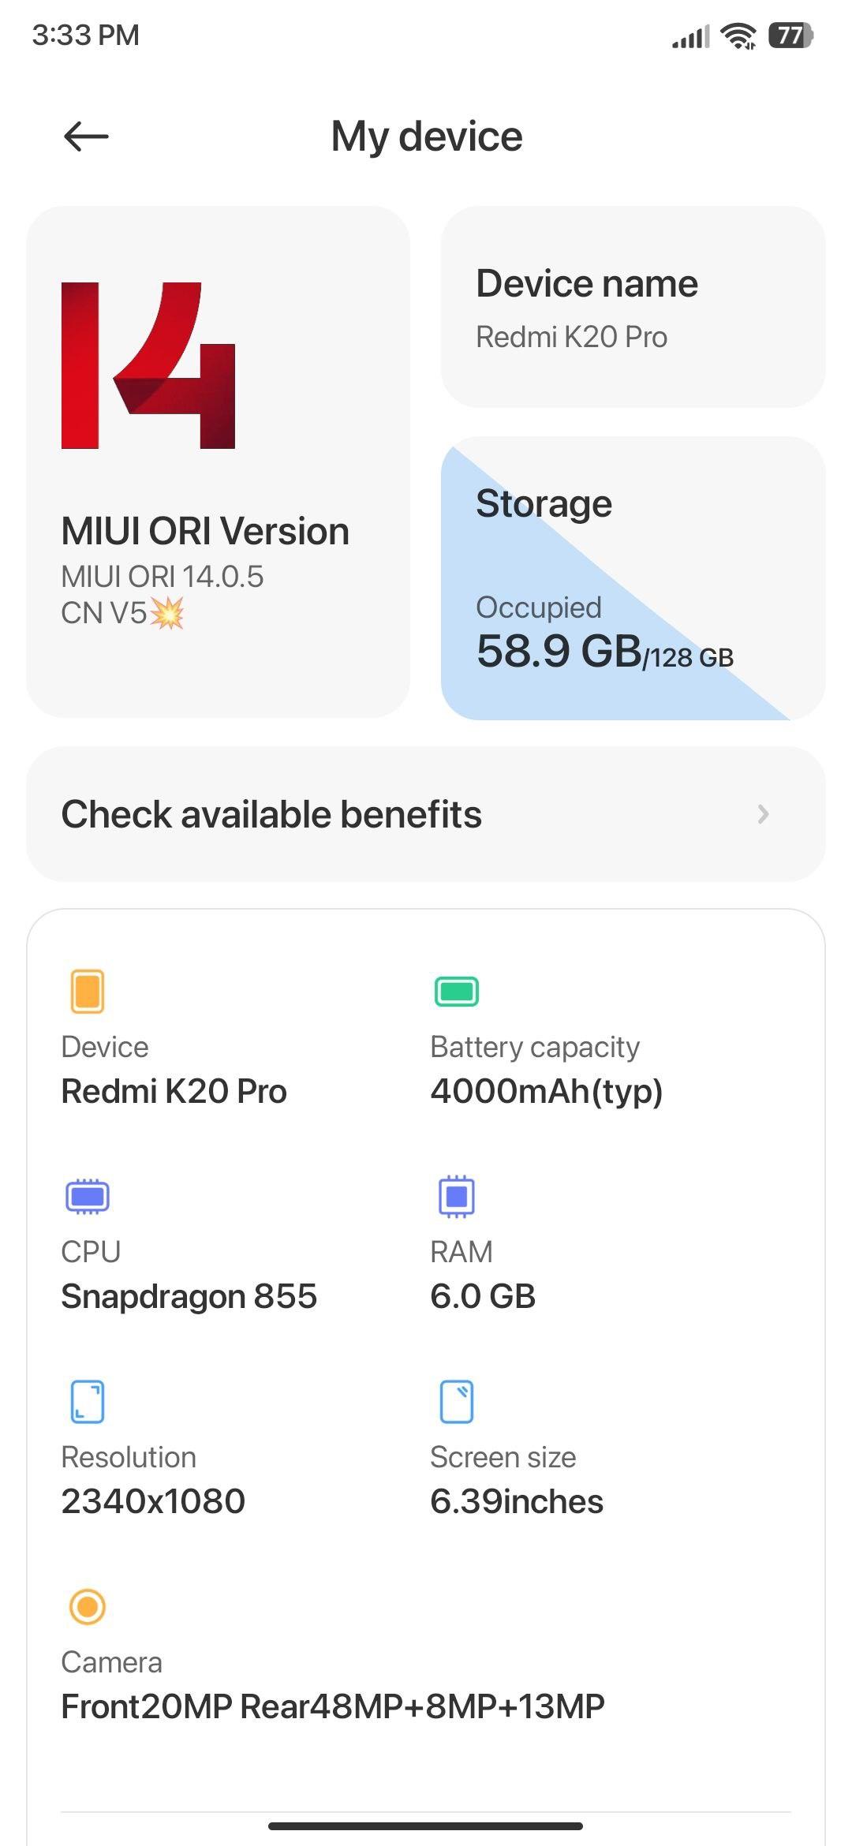Viewport: 852px width, 1846px height.
Task: Open Check available benefits row
Action: [426, 814]
